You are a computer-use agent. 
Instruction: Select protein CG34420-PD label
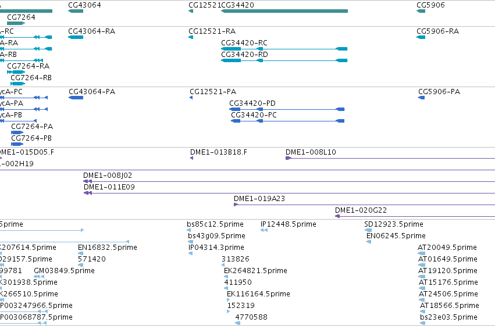click(252, 103)
